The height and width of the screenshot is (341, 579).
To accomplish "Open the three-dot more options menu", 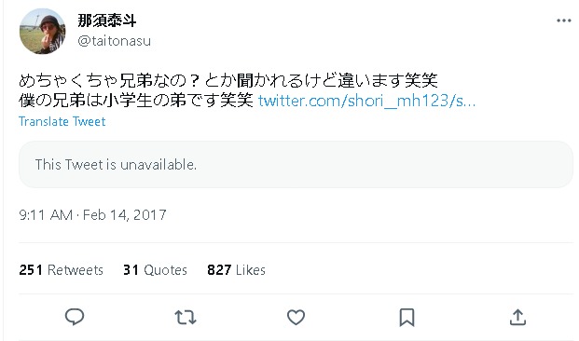I will click(564, 20).
